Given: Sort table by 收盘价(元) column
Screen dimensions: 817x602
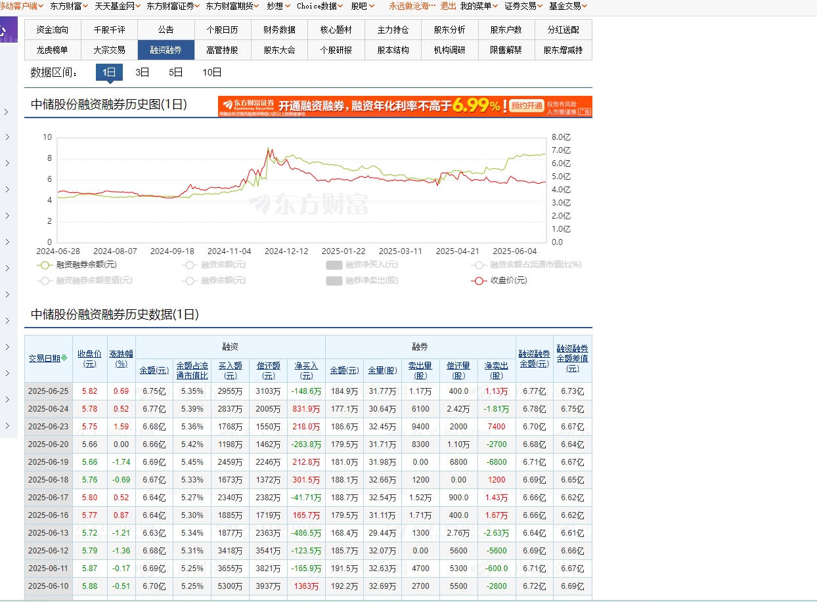Looking at the screenshot, I should pyautogui.click(x=89, y=358).
